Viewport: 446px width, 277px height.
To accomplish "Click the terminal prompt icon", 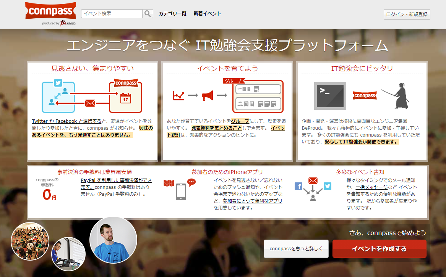I will [x=330, y=96].
